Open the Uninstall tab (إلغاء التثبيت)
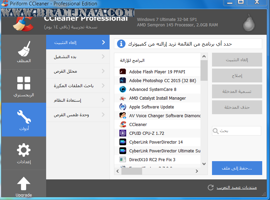This screenshot has height=200, width=270. 78,42
